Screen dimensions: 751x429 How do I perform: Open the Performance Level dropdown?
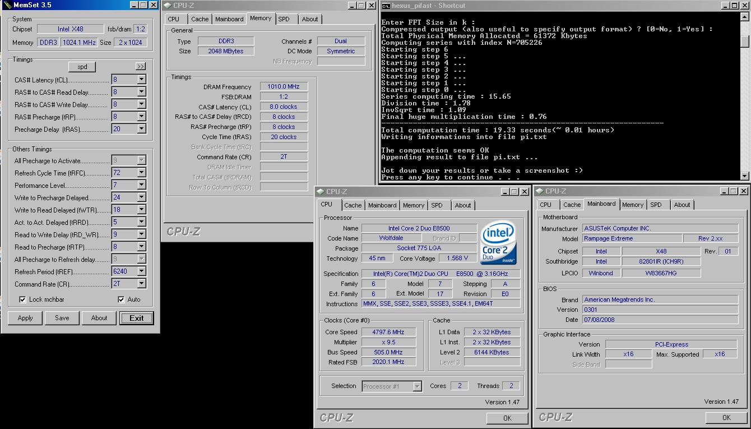click(141, 185)
